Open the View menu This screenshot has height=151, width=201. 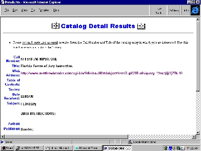pyautogui.click(x=24, y=10)
